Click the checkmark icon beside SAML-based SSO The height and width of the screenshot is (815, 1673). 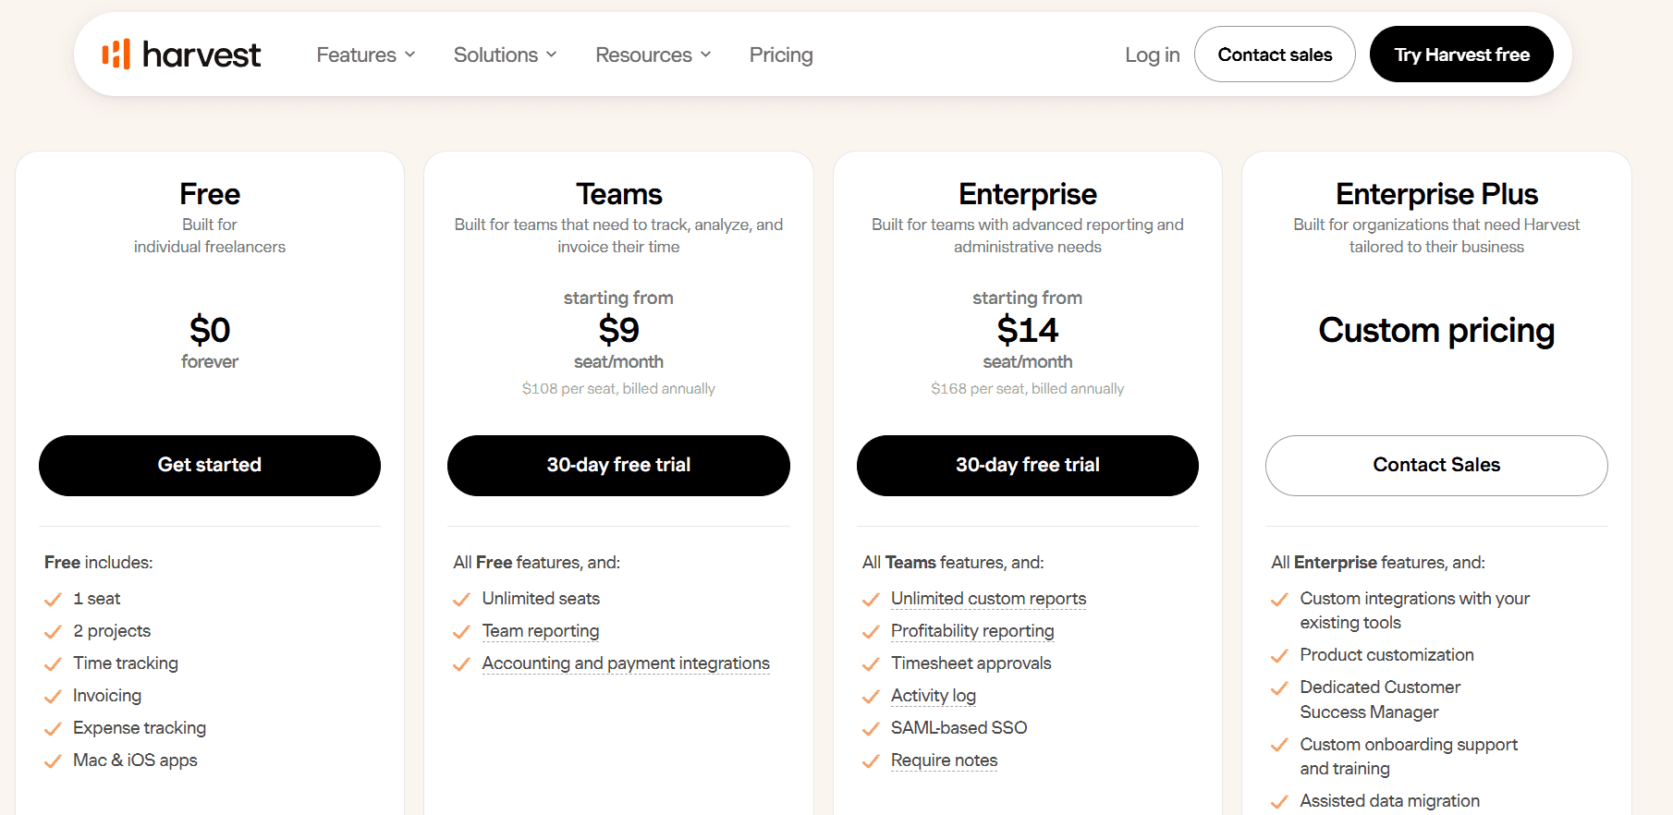(871, 729)
